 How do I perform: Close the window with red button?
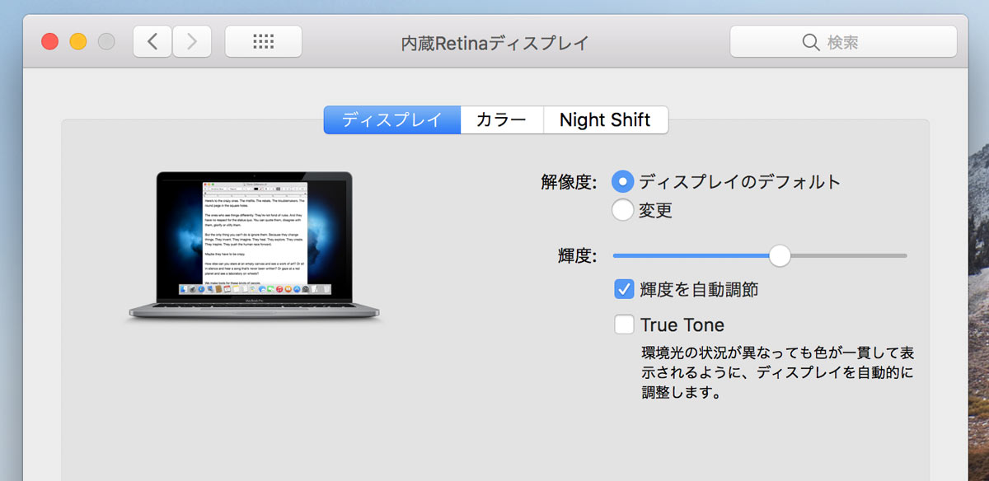50,41
